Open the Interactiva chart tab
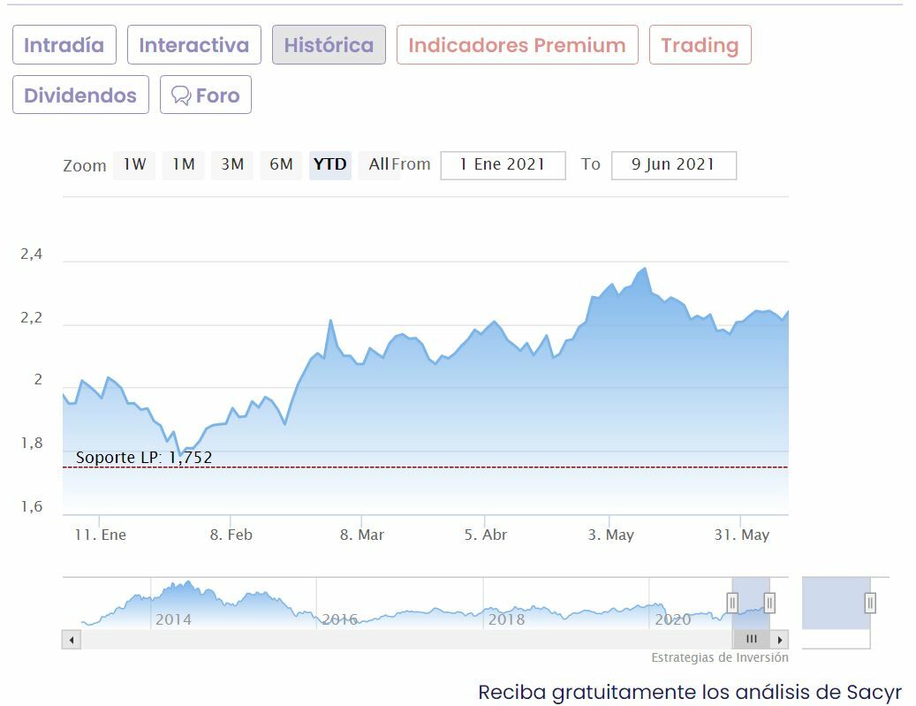Screen dimensions: 916x706 pos(193,45)
